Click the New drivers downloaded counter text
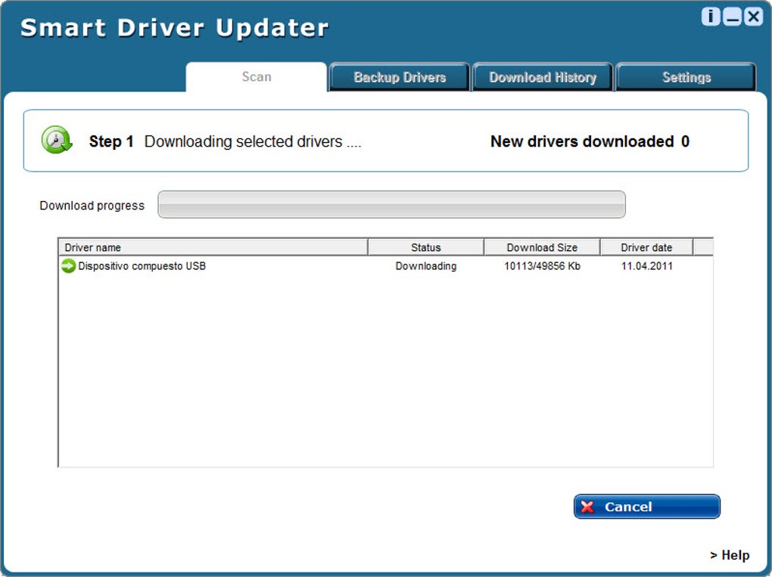 pyautogui.click(x=590, y=141)
